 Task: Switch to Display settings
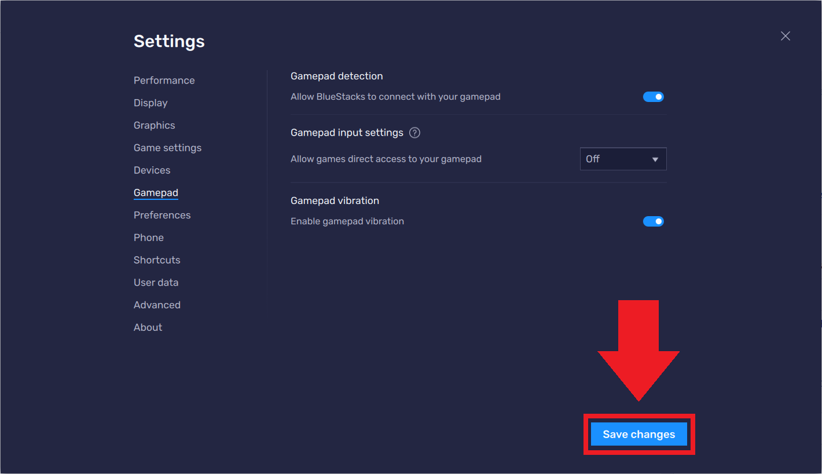151,103
